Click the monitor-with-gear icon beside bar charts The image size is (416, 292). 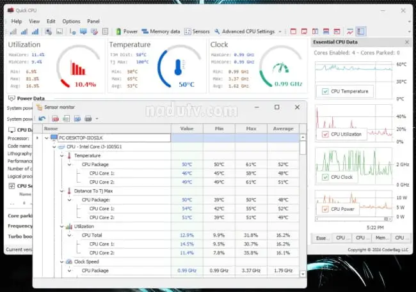[48, 31]
